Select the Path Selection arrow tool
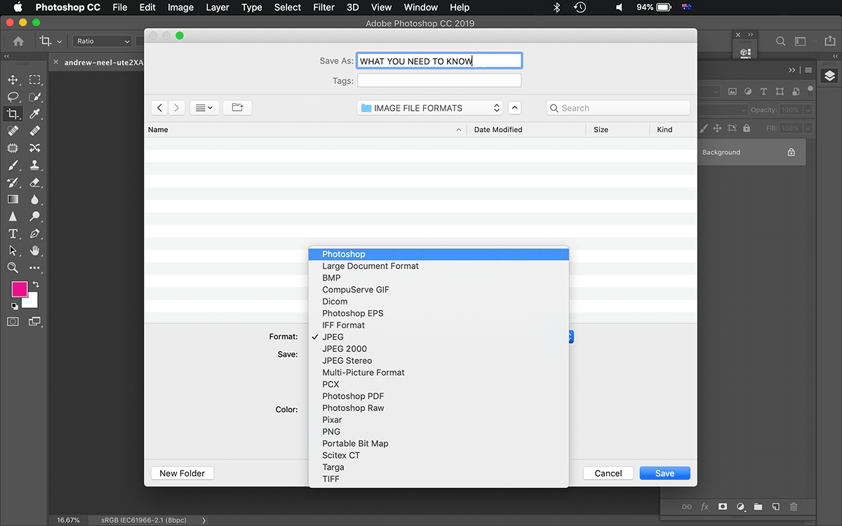 pos(13,250)
